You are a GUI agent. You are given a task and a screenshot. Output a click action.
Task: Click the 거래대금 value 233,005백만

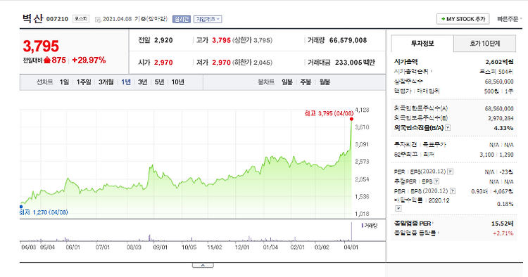click(x=355, y=62)
